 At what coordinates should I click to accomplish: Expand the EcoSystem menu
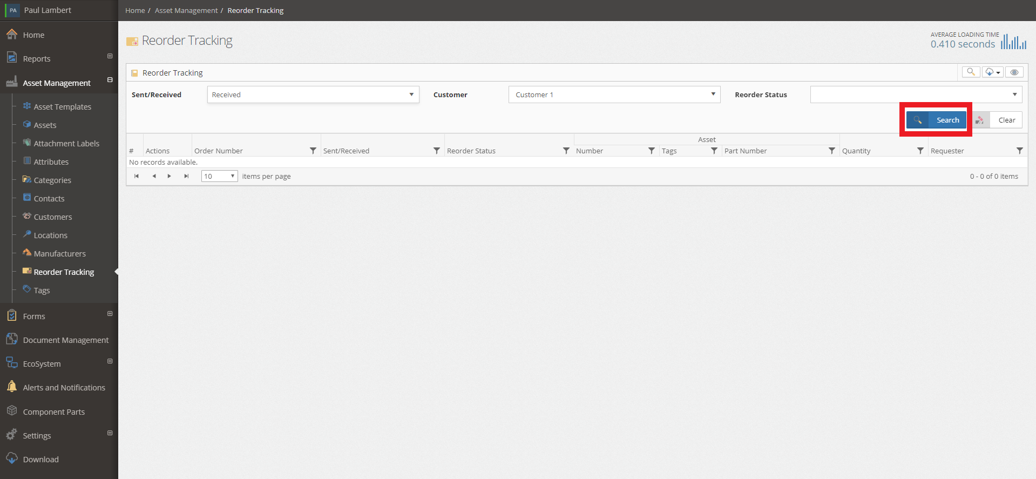point(110,361)
